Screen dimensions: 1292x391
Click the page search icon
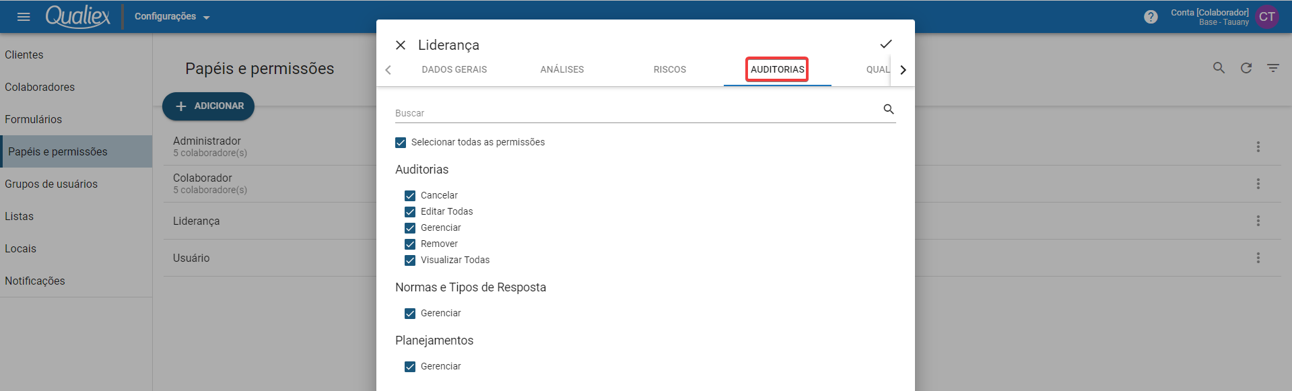pos(1219,68)
